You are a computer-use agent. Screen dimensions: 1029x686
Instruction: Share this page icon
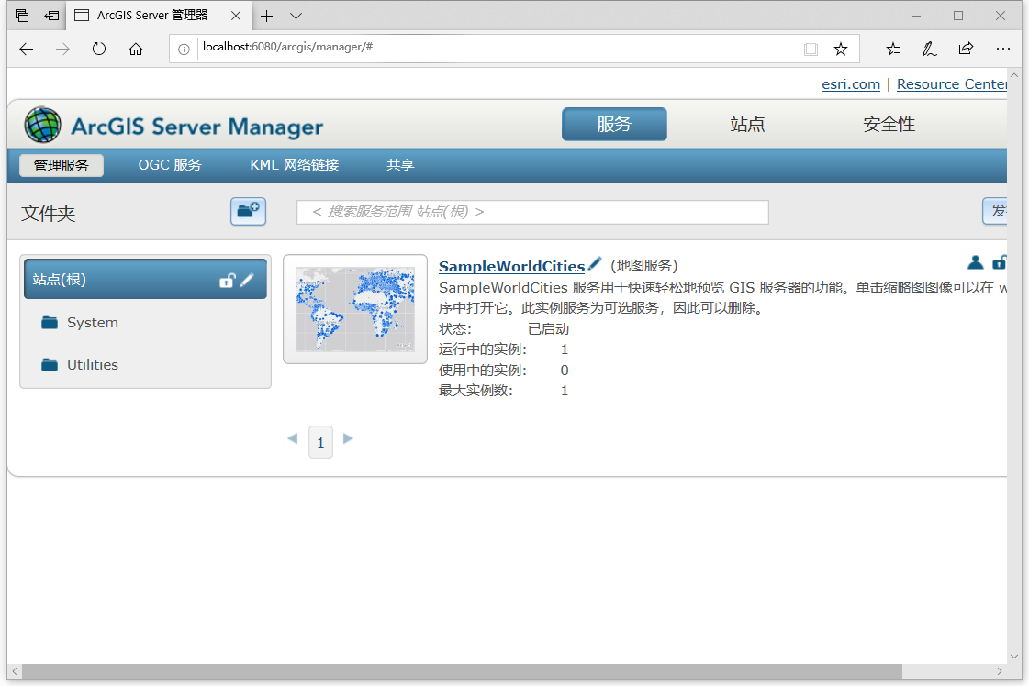[x=966, y=50]
